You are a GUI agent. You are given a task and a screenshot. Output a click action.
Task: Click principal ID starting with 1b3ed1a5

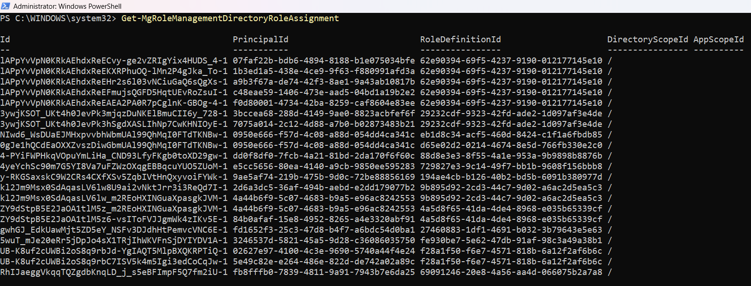(x=324, y=71)
